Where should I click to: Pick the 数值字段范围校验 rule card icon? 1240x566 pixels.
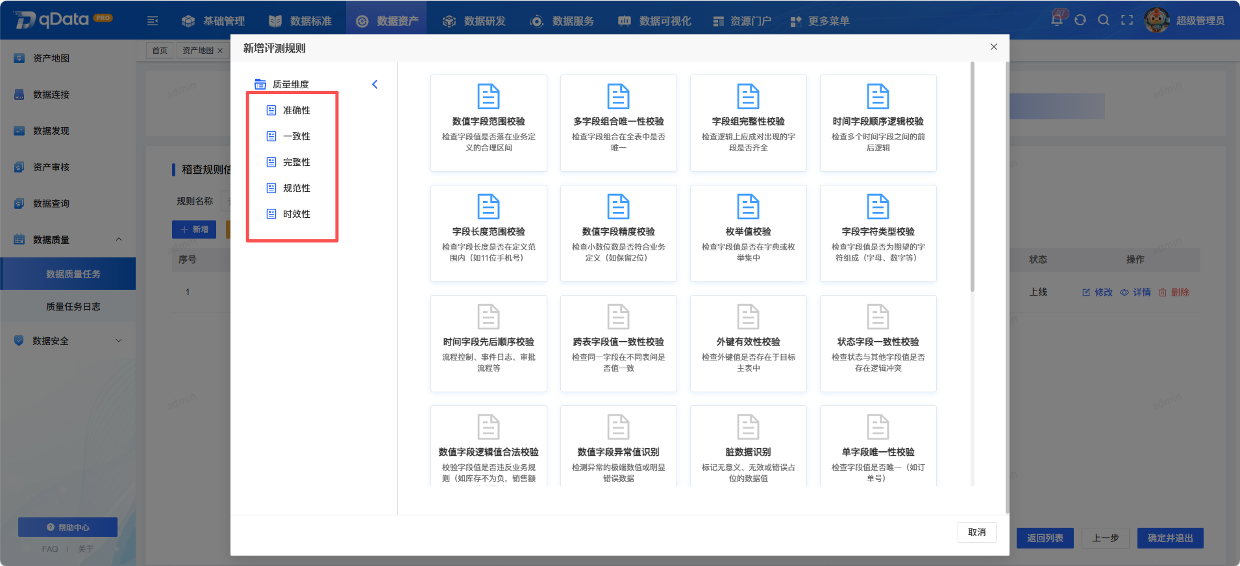pos(488,97)
